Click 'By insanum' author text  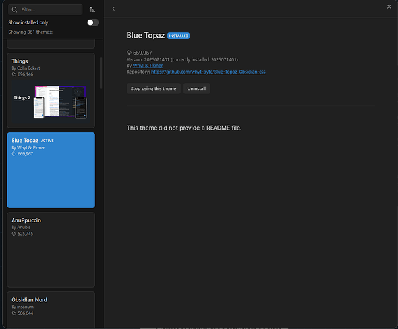pos(22,307)
